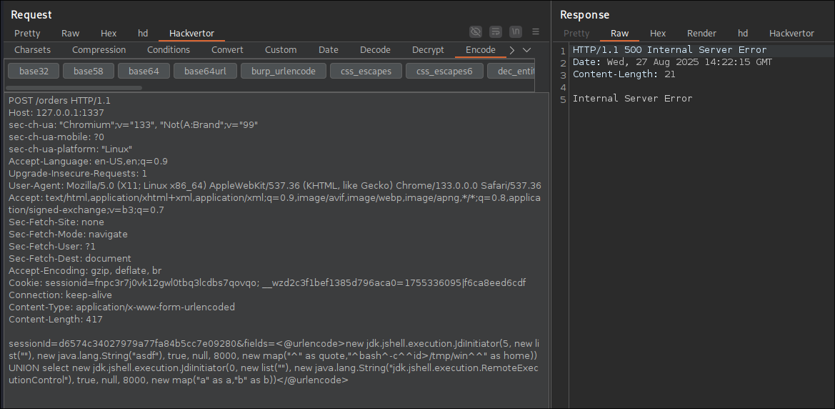
Task: Open Conditions tag category
Action: tap(169, 49)
